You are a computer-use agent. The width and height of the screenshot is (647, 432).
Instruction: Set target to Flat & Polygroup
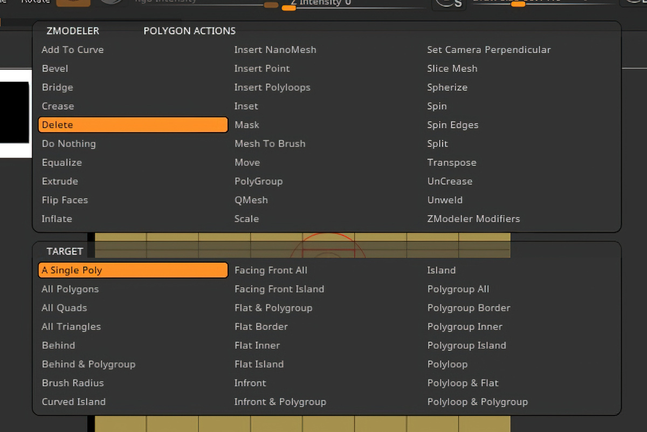(x=273, y=308)
